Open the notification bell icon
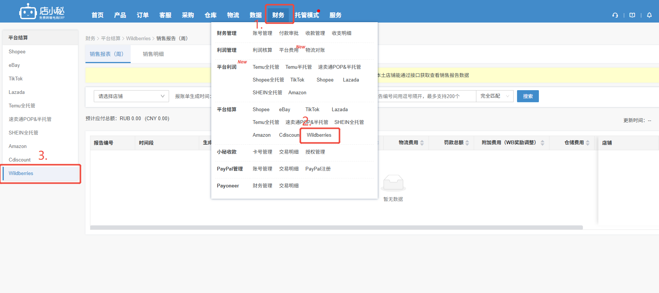 649,15
